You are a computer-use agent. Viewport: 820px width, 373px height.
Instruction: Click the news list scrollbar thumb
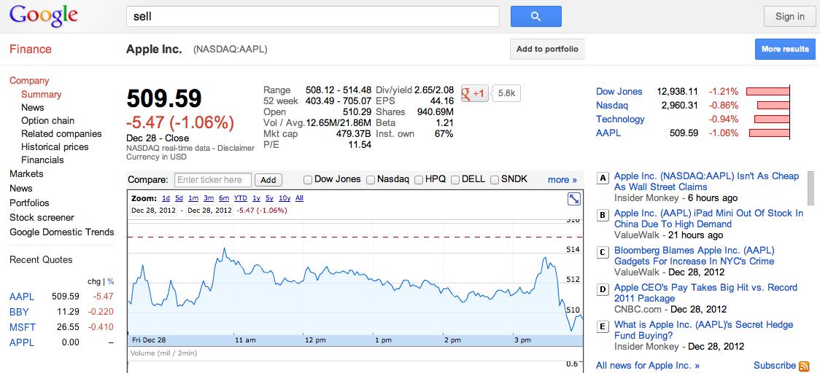[811, 188]
